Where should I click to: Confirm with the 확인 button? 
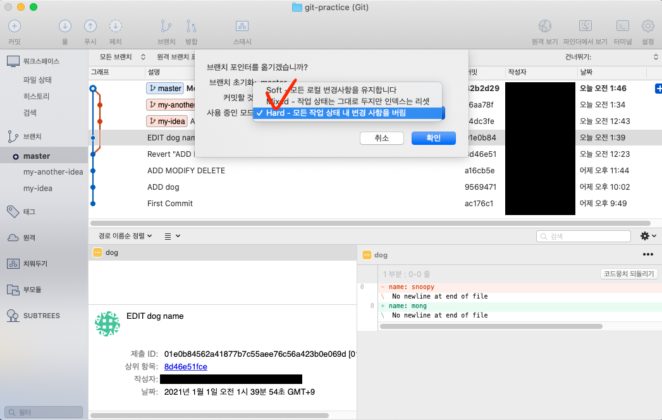click(434, 138)
